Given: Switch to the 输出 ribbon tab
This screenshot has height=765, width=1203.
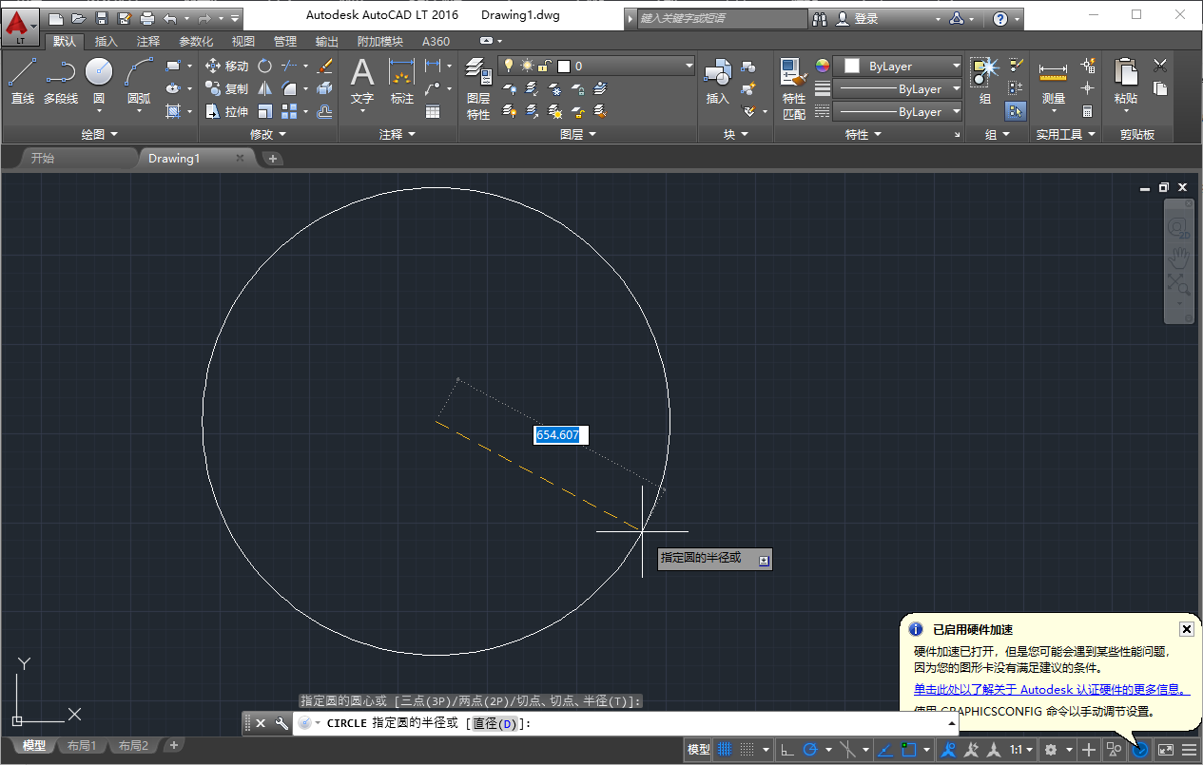Looking at the screenshot, I should 327,41.
